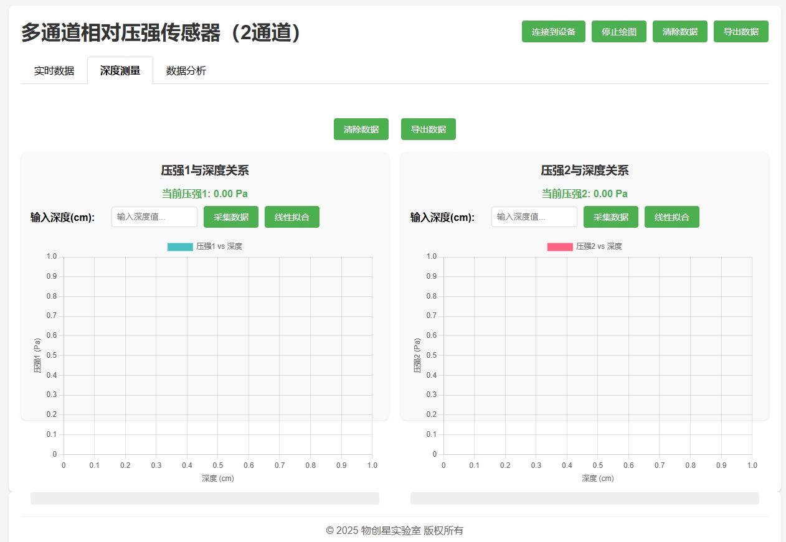Image resolution: width=786 pixels, height=542 pixels.
Task: Toggle the teal 压强1 vs 深度 legend swatch
Action: point(180,247)
